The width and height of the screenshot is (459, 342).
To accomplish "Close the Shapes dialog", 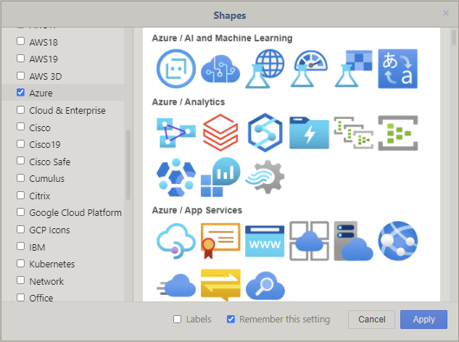I will (x=446, y=13).
